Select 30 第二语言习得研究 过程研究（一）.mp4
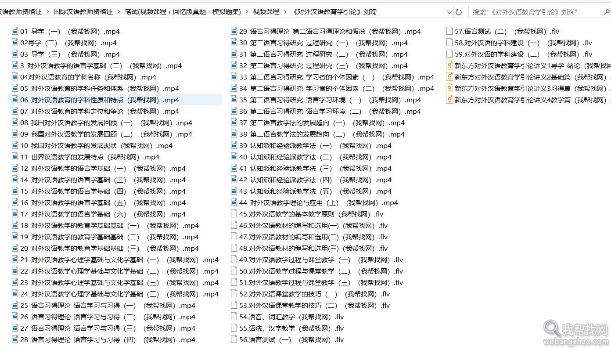 323,43
